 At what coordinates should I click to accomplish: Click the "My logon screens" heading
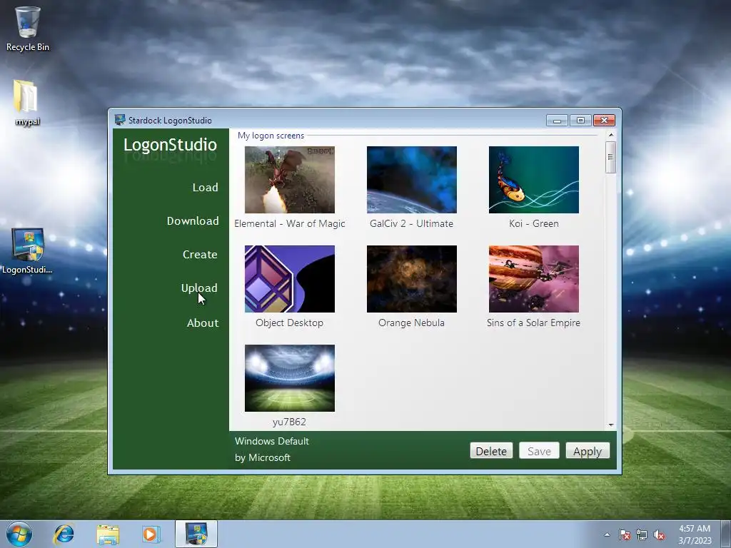271,136
